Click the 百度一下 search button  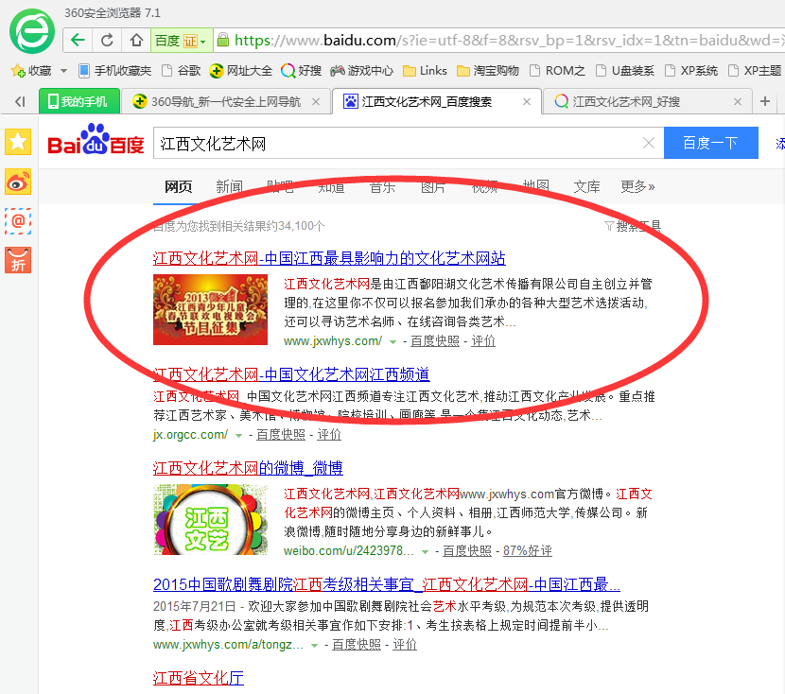[710, 143]
